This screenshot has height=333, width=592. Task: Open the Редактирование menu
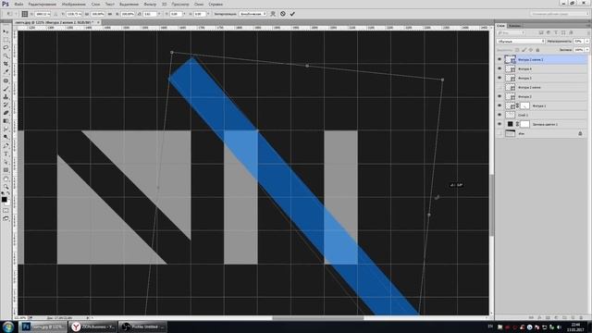point(43,4)
